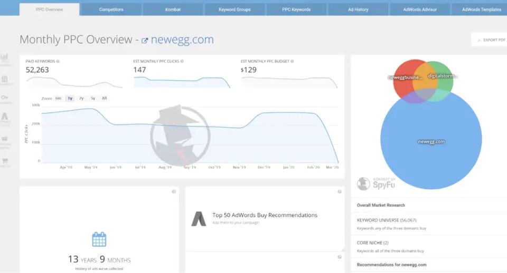Screen dimensions: 507x273
Task: Open the list icon in the left sidebar
Action: pos(5,139)
